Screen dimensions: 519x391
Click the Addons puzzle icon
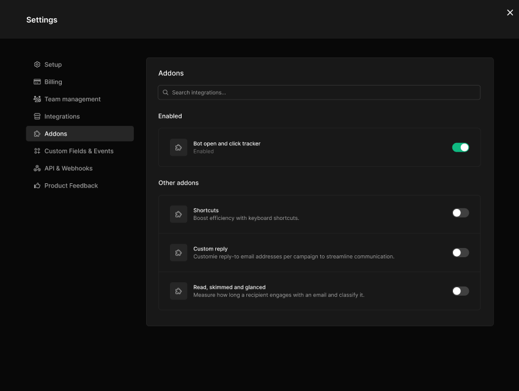37,133
